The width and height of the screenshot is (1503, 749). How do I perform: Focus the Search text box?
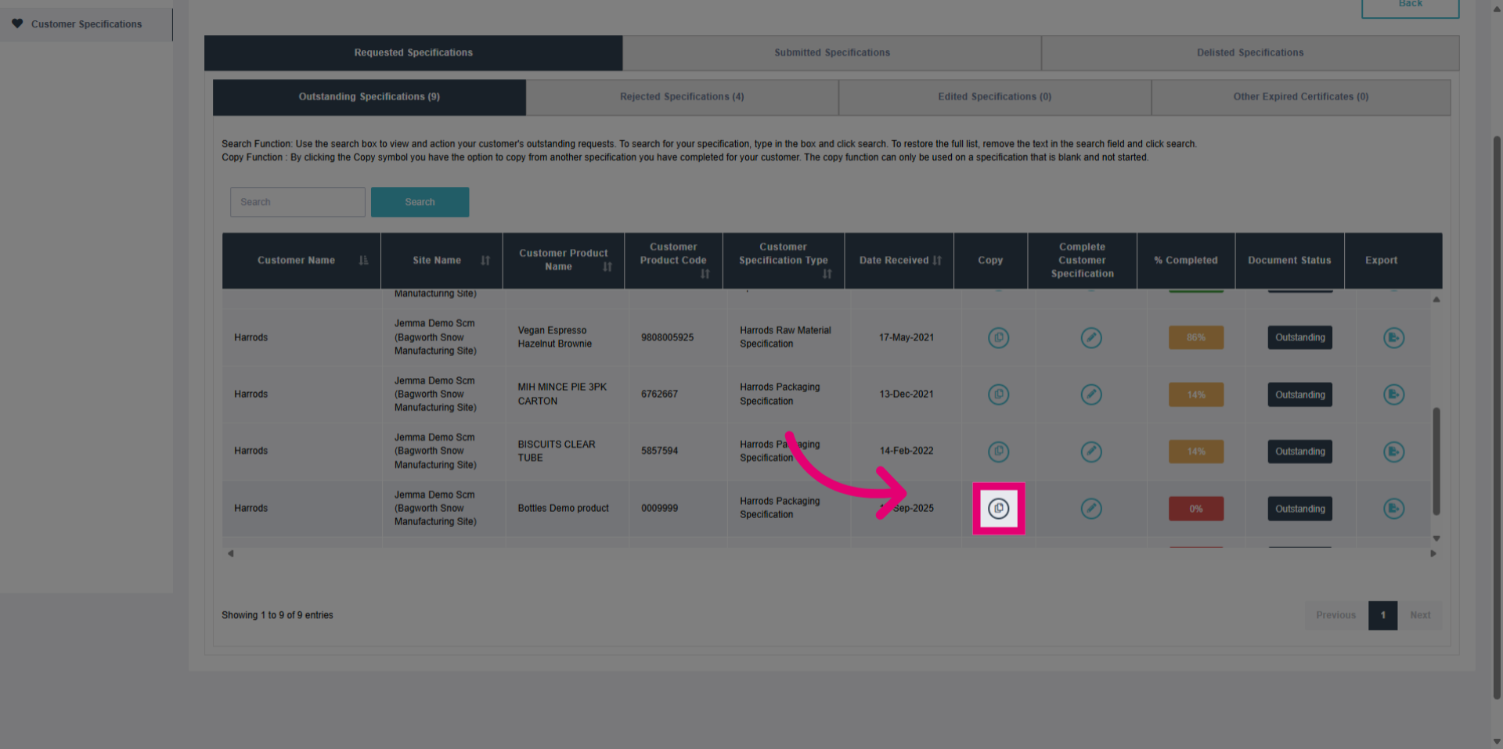[x=297, y=202]
